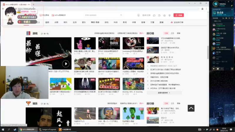
Task: Click the list sort icon in League friends list
Action: pyautogui.click(x=229, y=18)
